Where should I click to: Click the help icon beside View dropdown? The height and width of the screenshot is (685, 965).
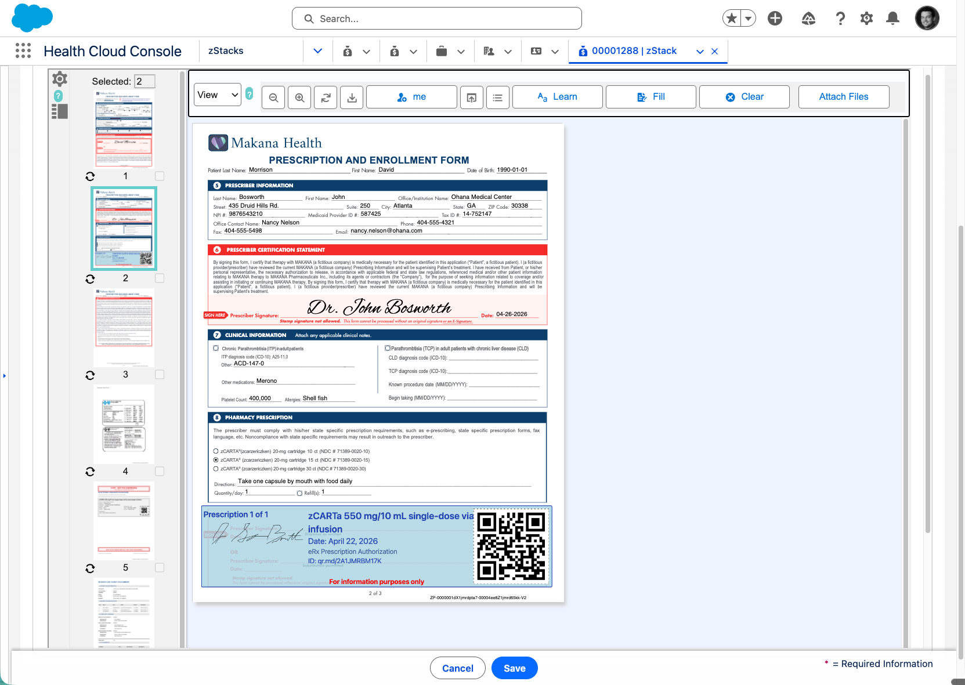[x=249, y=93]
